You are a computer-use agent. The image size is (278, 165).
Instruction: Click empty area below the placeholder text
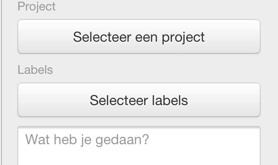click(139, 157)
